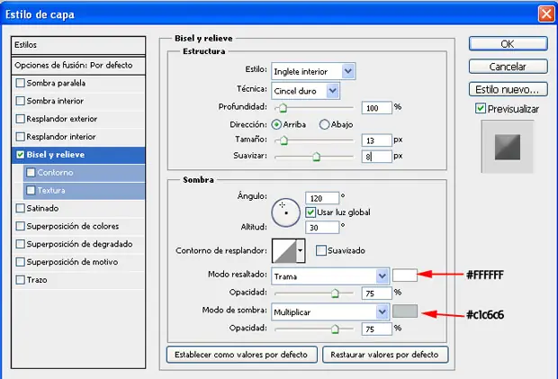Toggle the Satinado checkbox
Screen dimensions: 558x379
(x=21, y=208)
